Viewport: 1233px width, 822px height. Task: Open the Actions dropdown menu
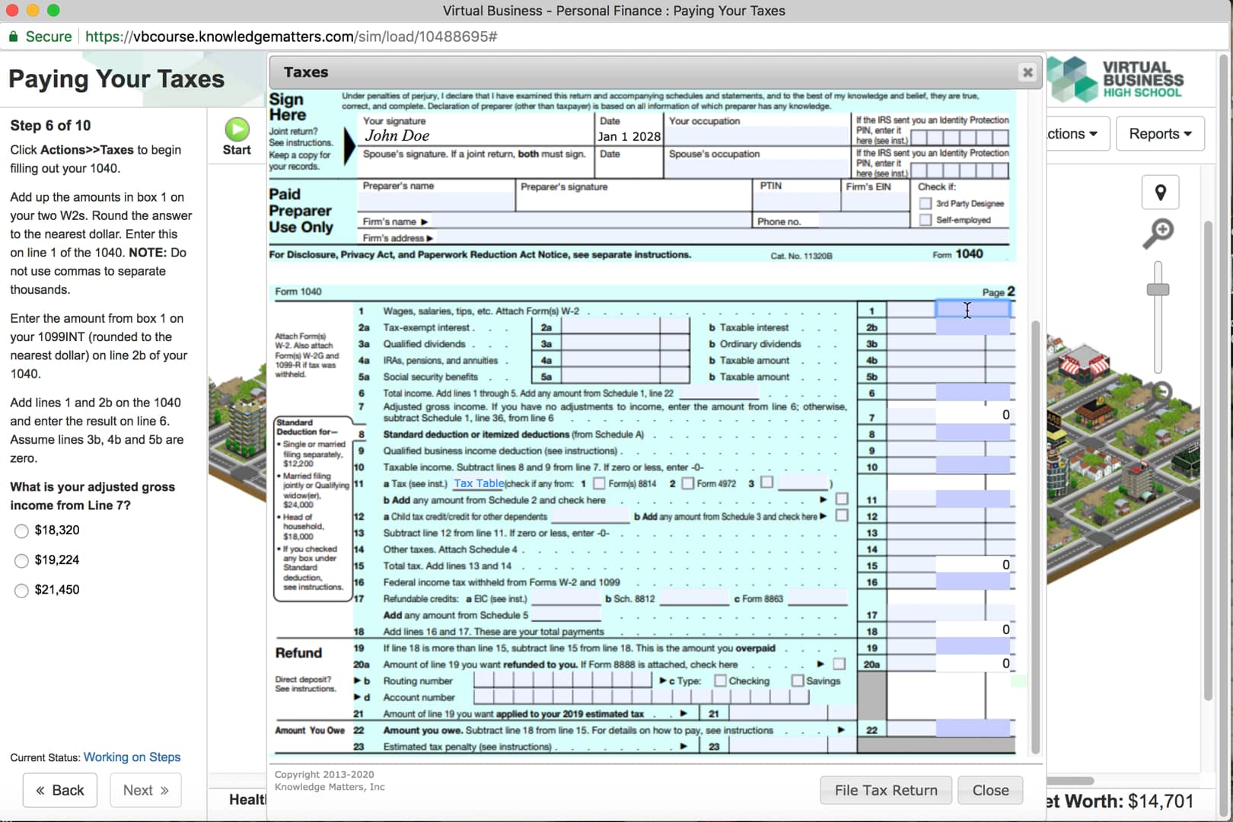(x=1078, y=134)
